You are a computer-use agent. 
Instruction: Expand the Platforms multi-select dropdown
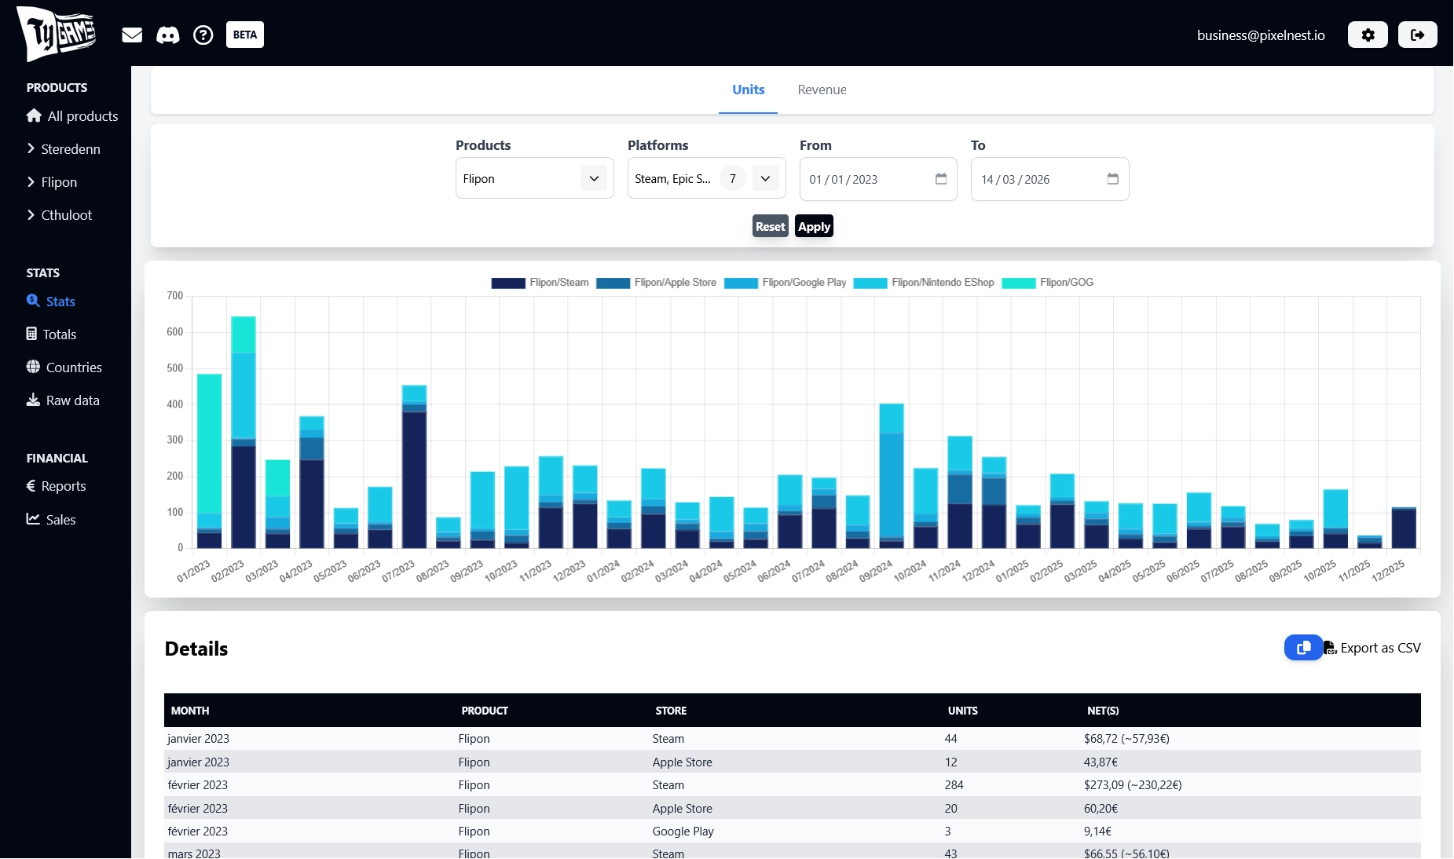[x=765, y=179]
